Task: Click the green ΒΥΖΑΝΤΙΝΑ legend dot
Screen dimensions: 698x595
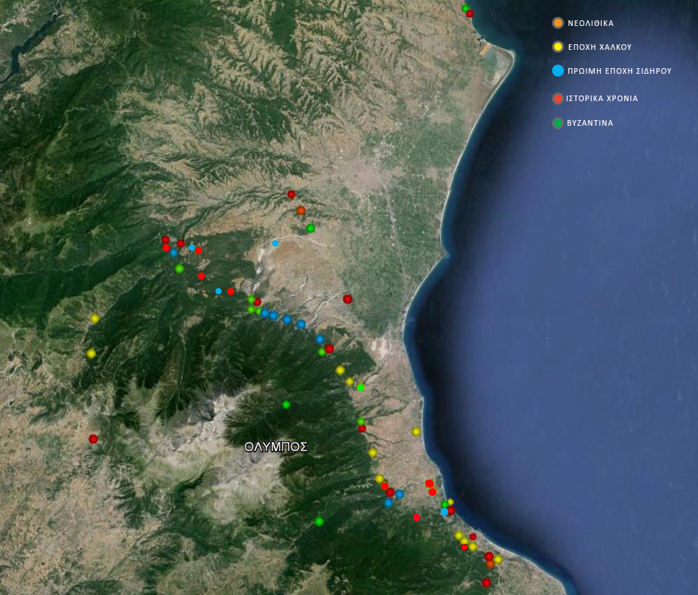Action: coord(558,123)
